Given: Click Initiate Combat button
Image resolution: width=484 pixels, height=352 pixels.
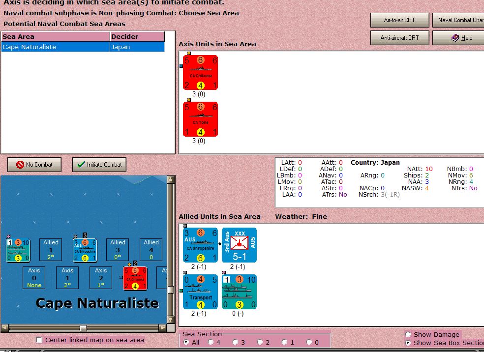Looking at the screenshot, I should click(99, 165).
